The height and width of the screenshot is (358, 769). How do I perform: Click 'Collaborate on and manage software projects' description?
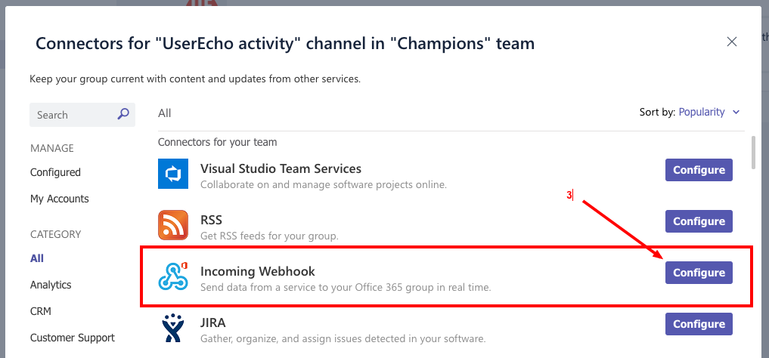[324, 184]
